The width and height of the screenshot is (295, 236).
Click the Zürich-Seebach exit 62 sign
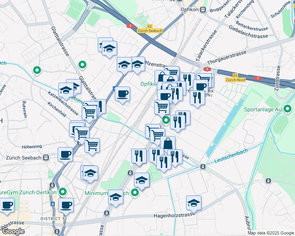tap(150, 29)
